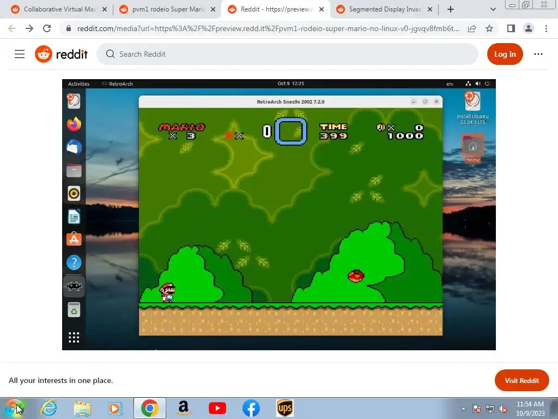558x419 pixels.
Task: Open Reddit hamburger navigation menu
Action: click(20, 54)
